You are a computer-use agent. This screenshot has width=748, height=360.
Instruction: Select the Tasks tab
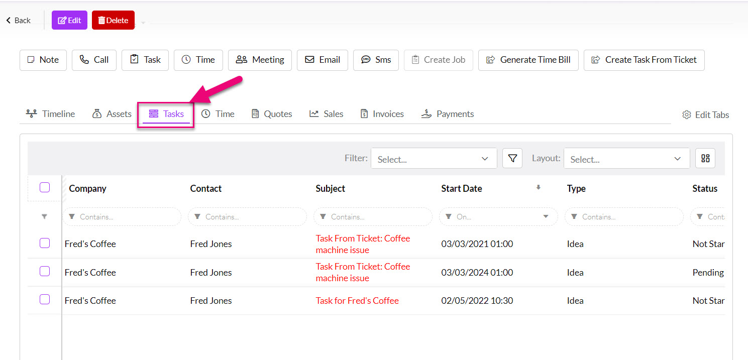[166, 114]
